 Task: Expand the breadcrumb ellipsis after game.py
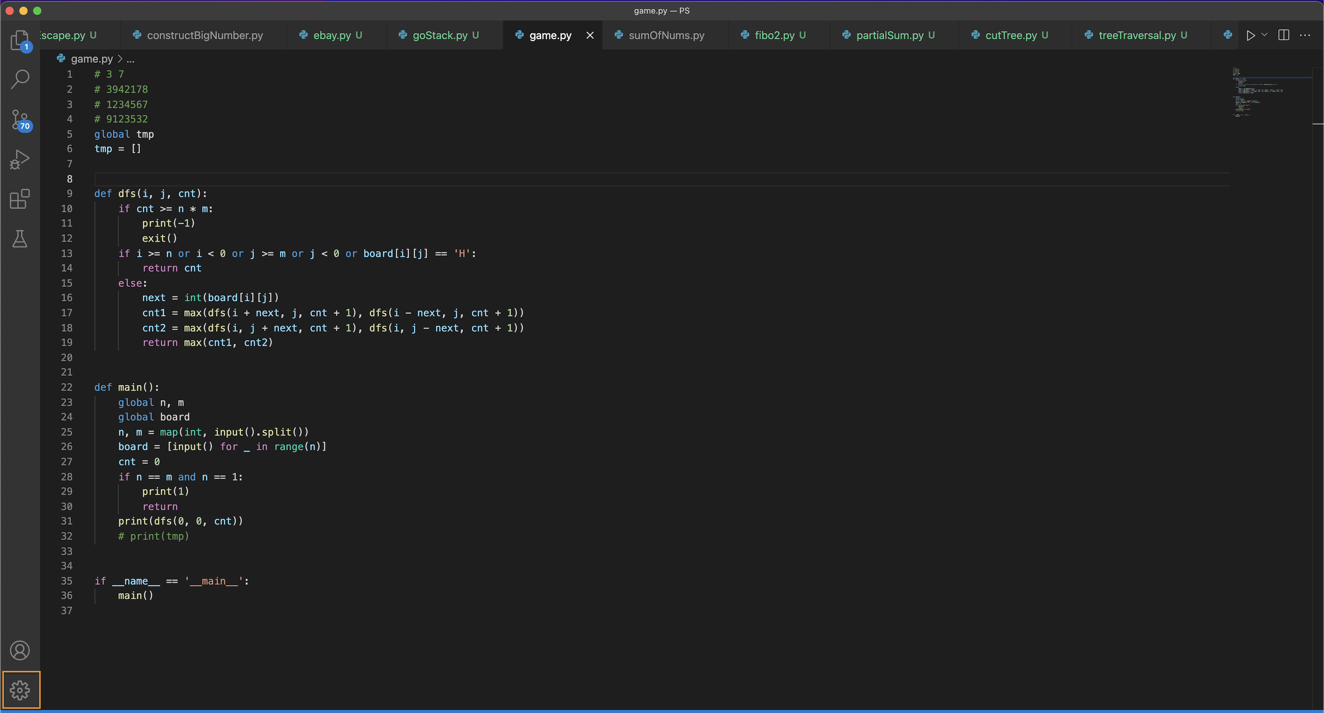(131, 59)
